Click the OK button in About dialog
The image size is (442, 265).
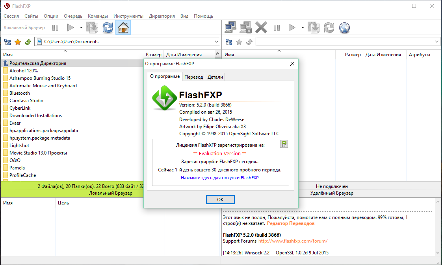(x=220, y=199)
